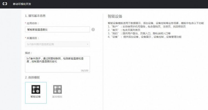Click the 所属项目 field label
208x110 pixels.
[x=33, y=38]
